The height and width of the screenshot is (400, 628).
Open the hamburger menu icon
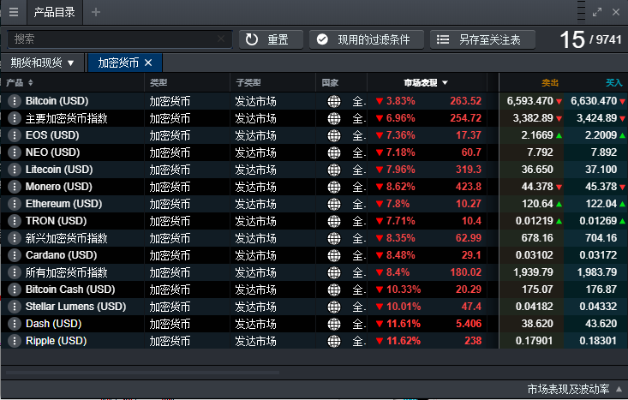[x=14, y=12]
